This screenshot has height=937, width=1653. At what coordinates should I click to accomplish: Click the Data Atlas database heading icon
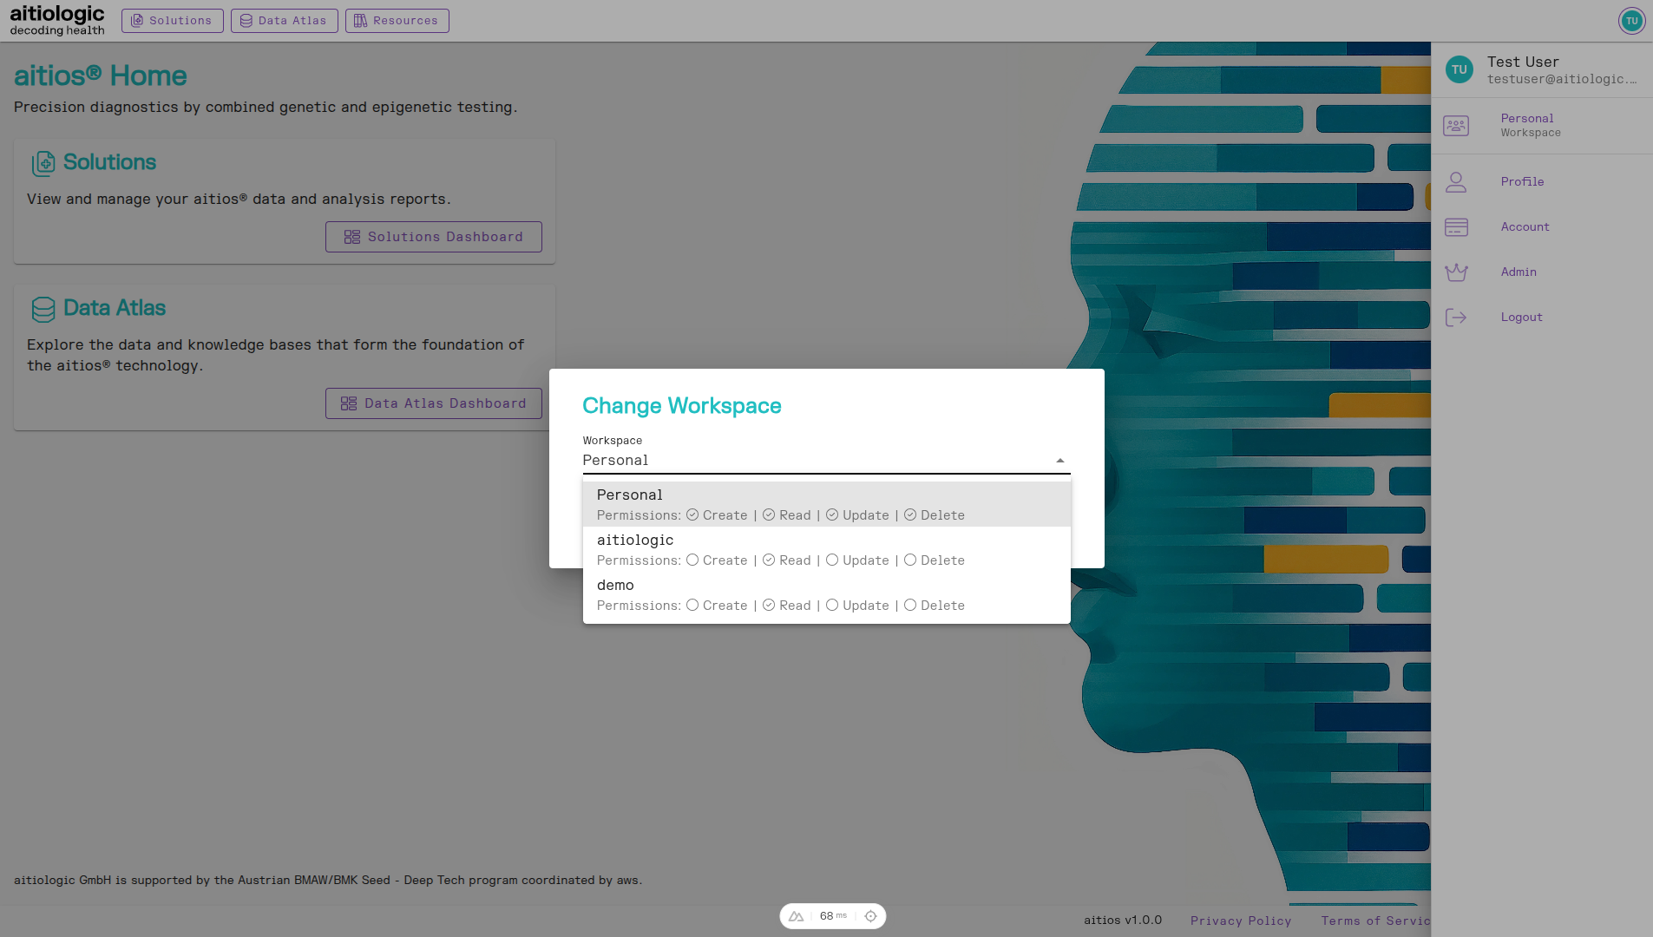43,309
